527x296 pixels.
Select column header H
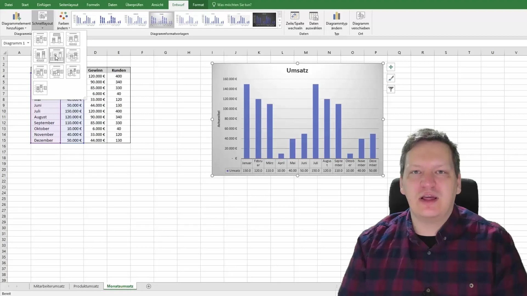(x=189, y=52)
